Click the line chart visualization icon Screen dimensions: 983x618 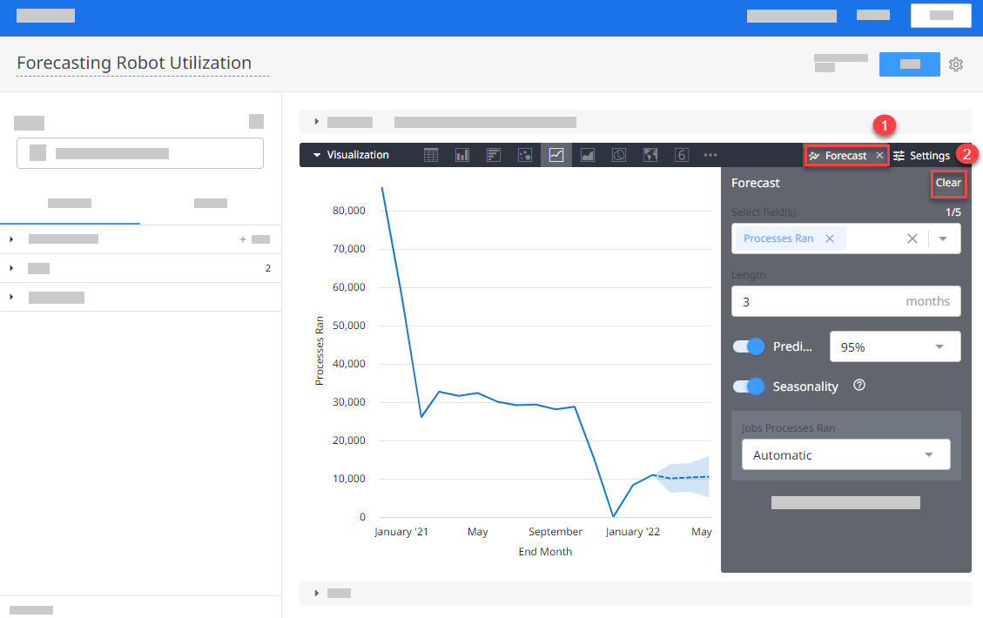(x=556, y=154)
